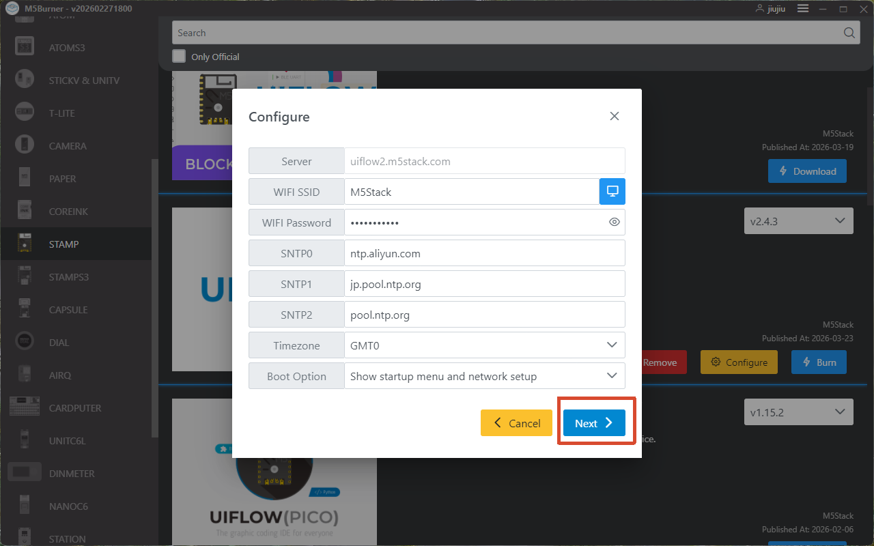Select the COREINK device icon
Image resolution: width=874 pixels, height=546 pixels.
click(x=25, y=212)
